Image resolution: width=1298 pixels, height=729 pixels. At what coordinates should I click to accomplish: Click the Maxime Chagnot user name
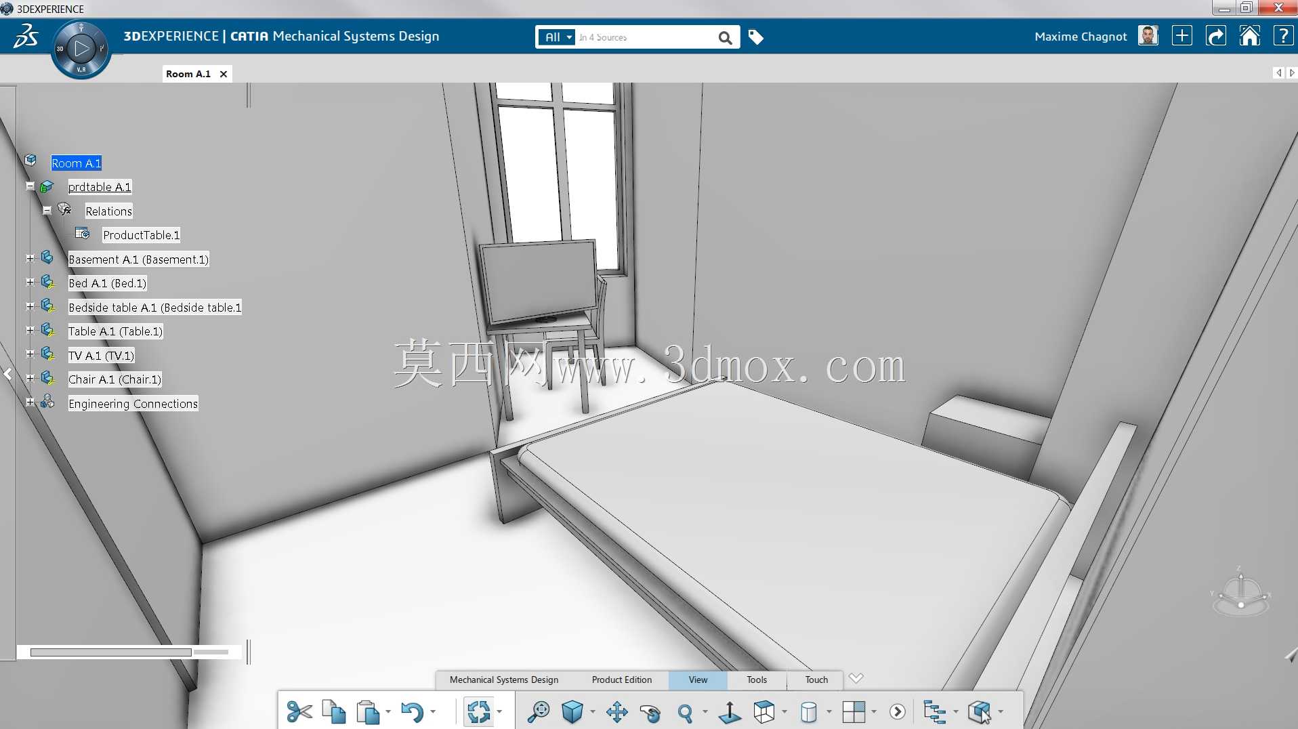click(x=1081, y=37)
